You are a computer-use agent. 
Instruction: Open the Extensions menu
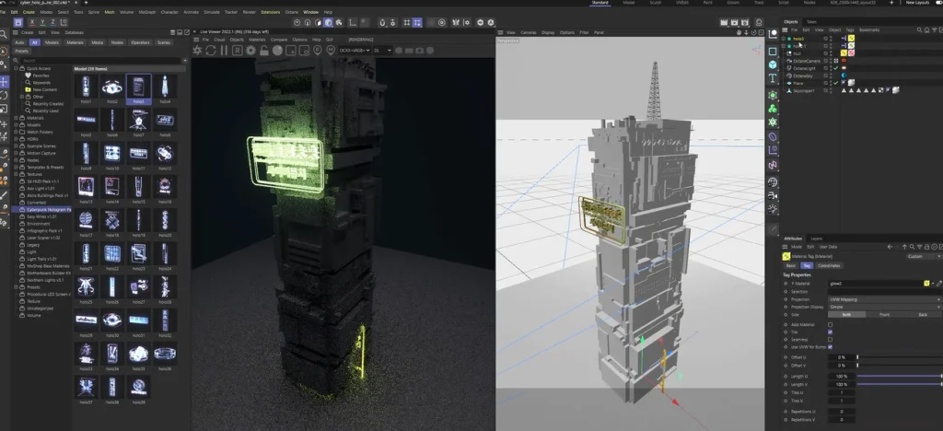[270, 12]
